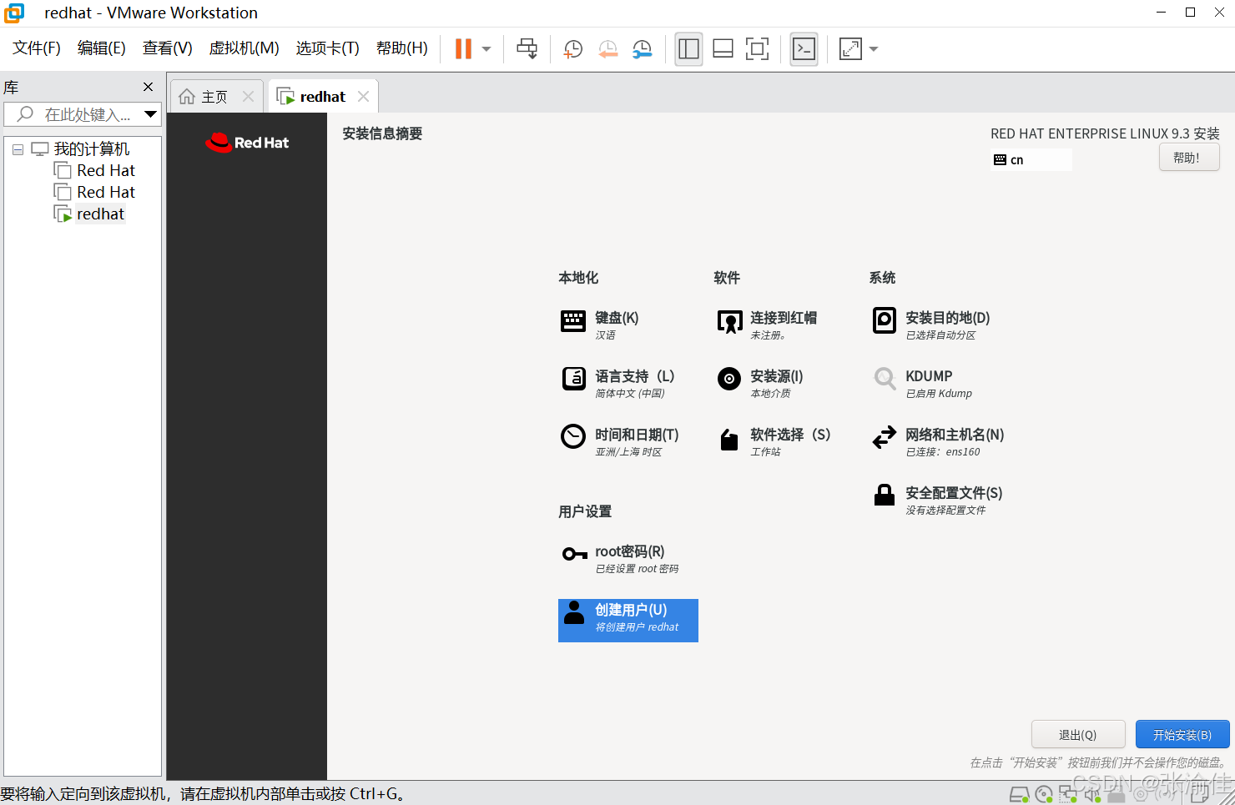Open the stretch guest dropdown arrow
The width and height of the screenshot is (1235, 805).
(x=874, y=49)
